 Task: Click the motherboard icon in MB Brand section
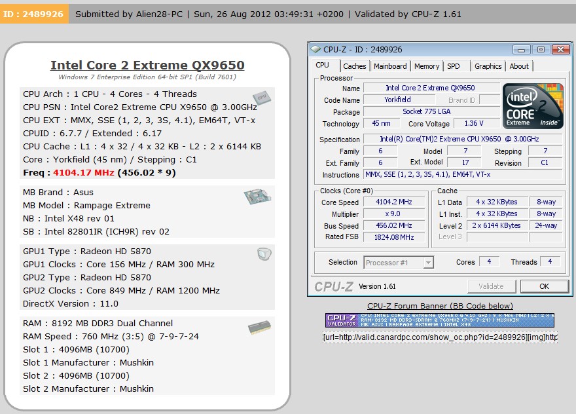257,196
